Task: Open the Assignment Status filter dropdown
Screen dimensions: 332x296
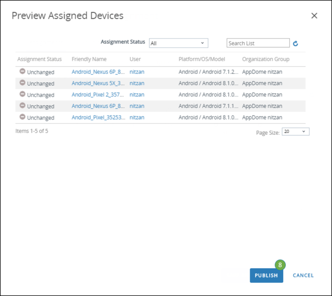Action: coord(179,43)
